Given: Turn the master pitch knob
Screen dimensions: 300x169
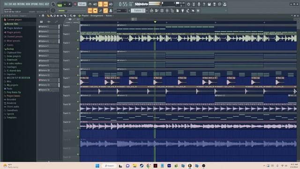Looking at the screenshot, I should [53, 11].
